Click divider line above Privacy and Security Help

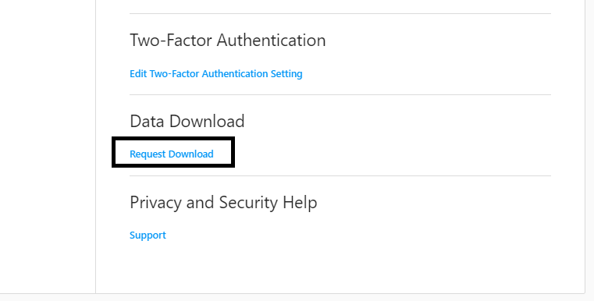click(x=340, y=175)
